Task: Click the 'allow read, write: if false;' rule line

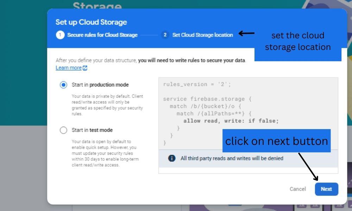Action: click(x=231, y=121)
